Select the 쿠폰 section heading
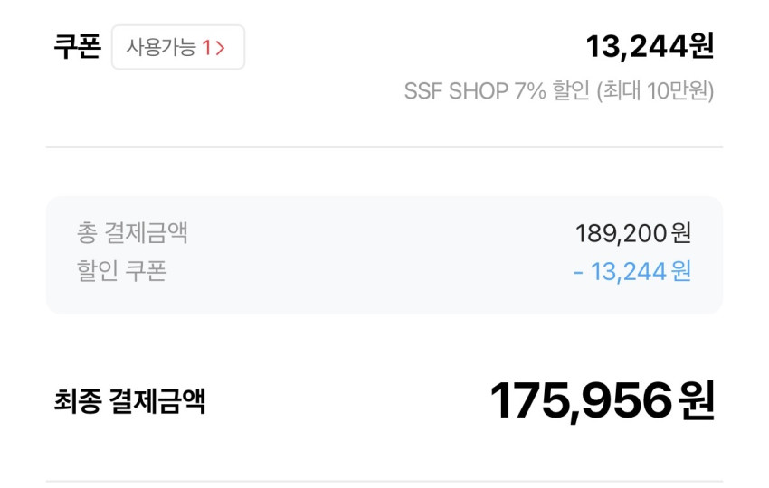This screenshot has width=769, height=488. click(76, 47)
